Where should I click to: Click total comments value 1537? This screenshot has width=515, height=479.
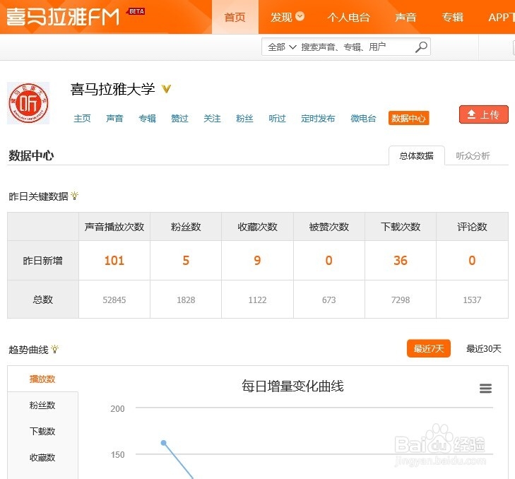(x=472, y=300)
